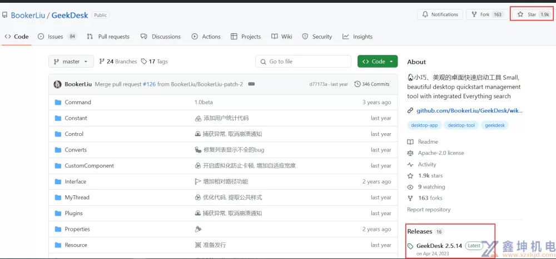Viewport: 556px width, 259px height.
Task: Focus the Go to file search field
Action: point(303,61)
